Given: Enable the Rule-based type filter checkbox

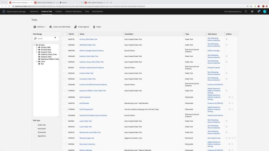Looking at the screenshot, I should tap(36, 129).
